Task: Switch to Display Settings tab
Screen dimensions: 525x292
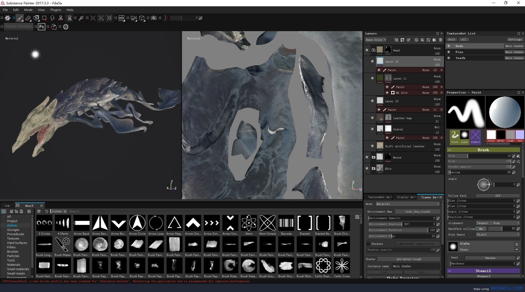Action: (x=407, y=197)
